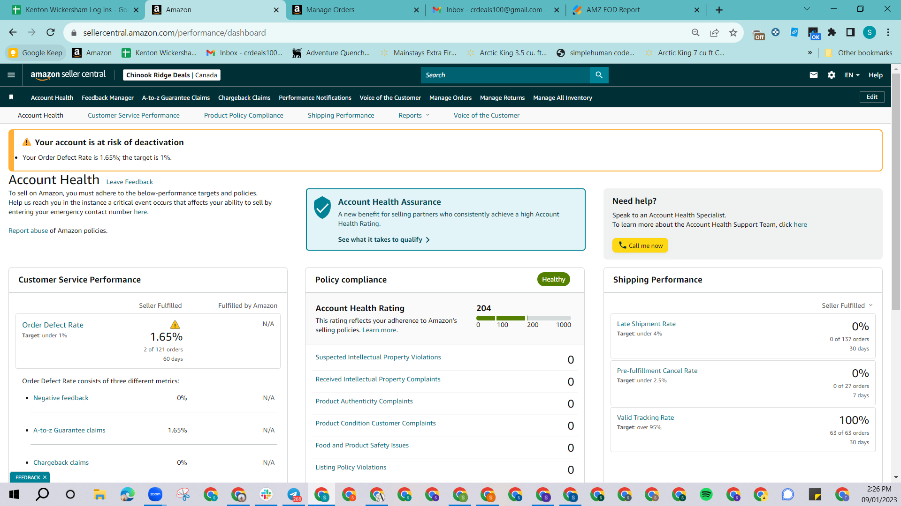
Task: Click the browser address bar URL
Action: tap(175, 33)
